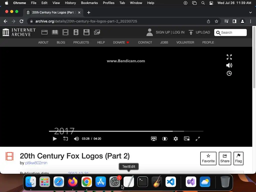Open the ABOUT nav item
The image size is (256, 192).
pos(43,42)
